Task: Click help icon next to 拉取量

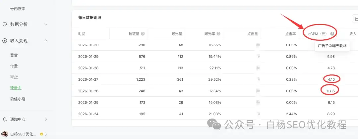Action: [143, 34]
